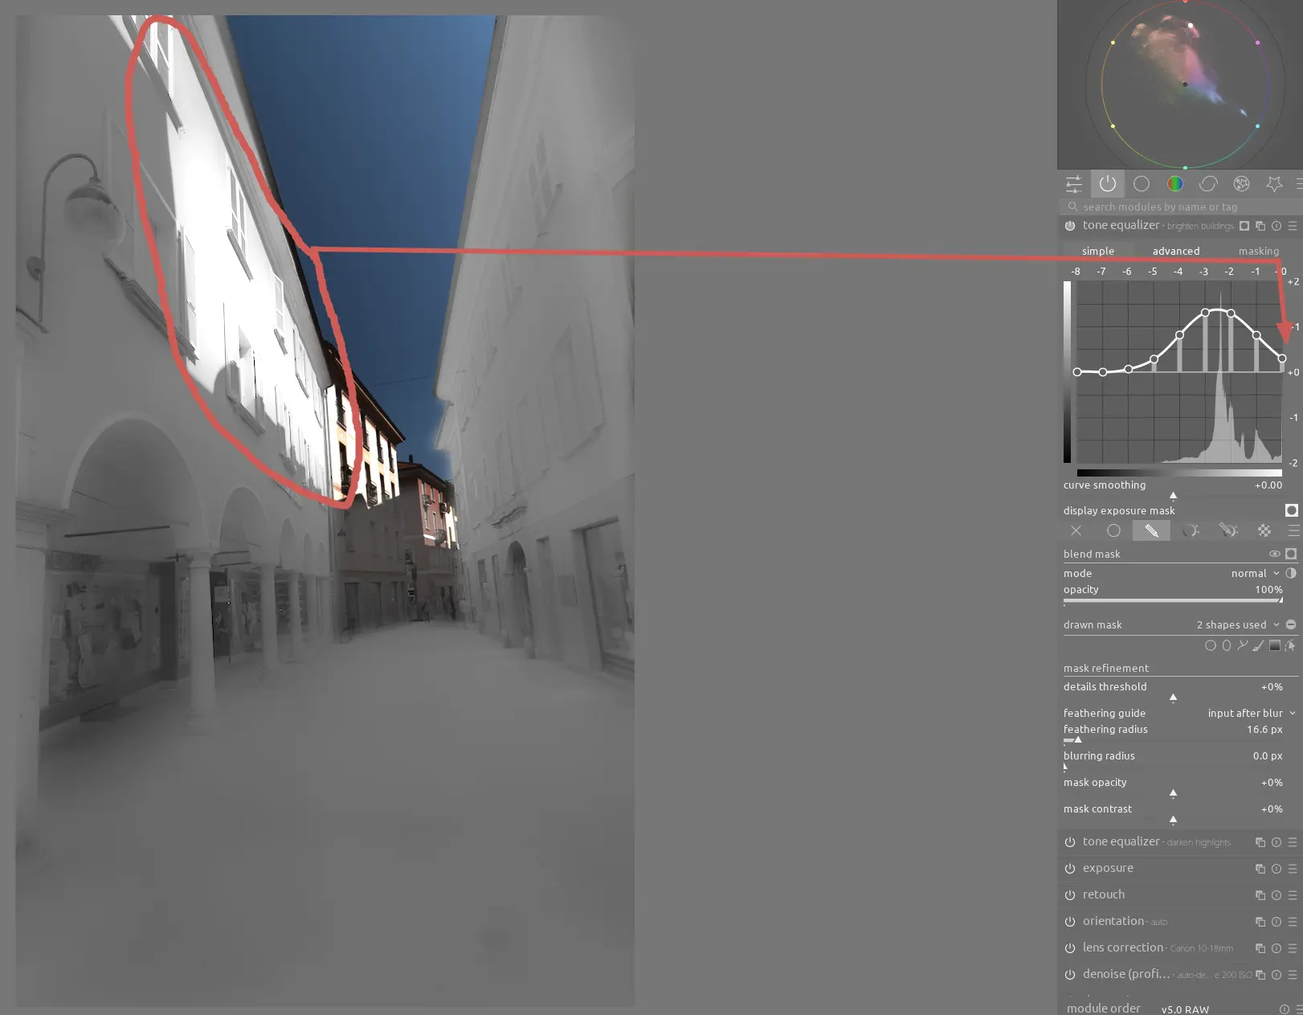This screenshot has width=1303, height=1015.
Task: Reset the exposure module parameters
Action: point(1276,869)
